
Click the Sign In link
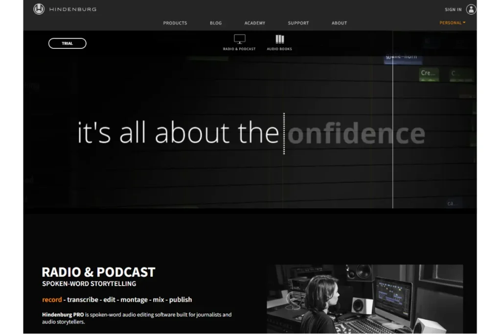pos(453,10)
